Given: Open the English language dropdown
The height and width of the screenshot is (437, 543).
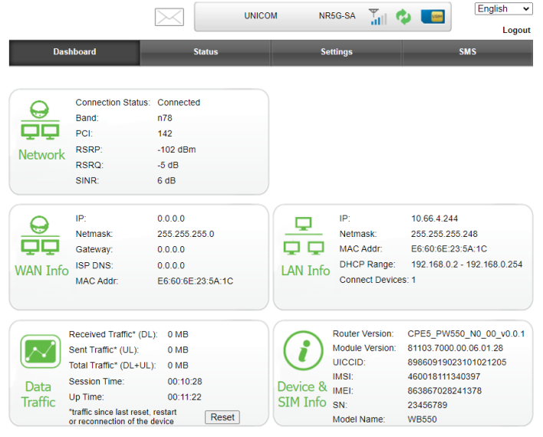Looking at the screenshot, I should point(503,9).
